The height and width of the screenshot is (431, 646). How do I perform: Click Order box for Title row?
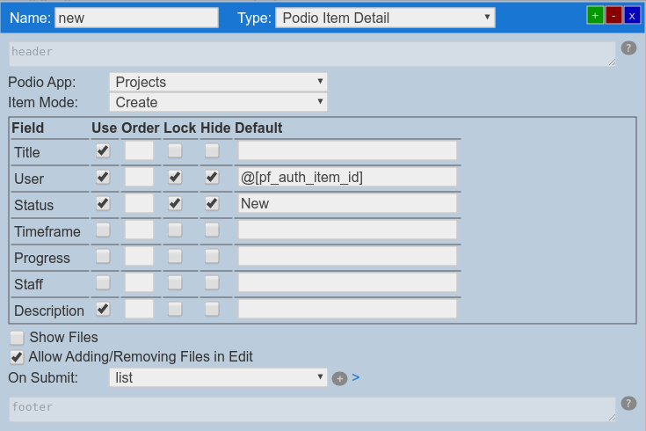point(139,150)
